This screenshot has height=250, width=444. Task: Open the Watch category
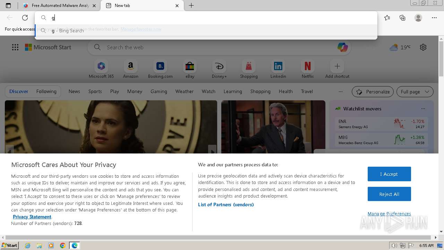click(208, 91)
